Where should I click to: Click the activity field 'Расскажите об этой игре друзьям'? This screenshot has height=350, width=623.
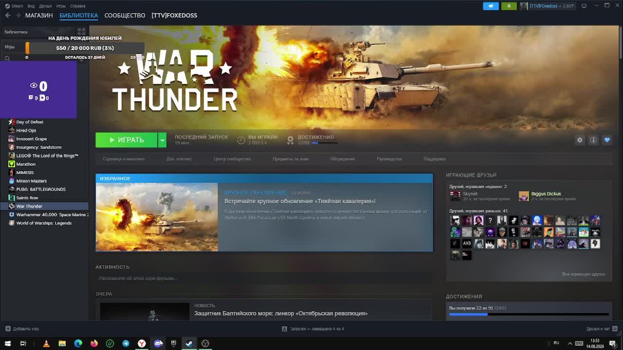pos(264,279)
